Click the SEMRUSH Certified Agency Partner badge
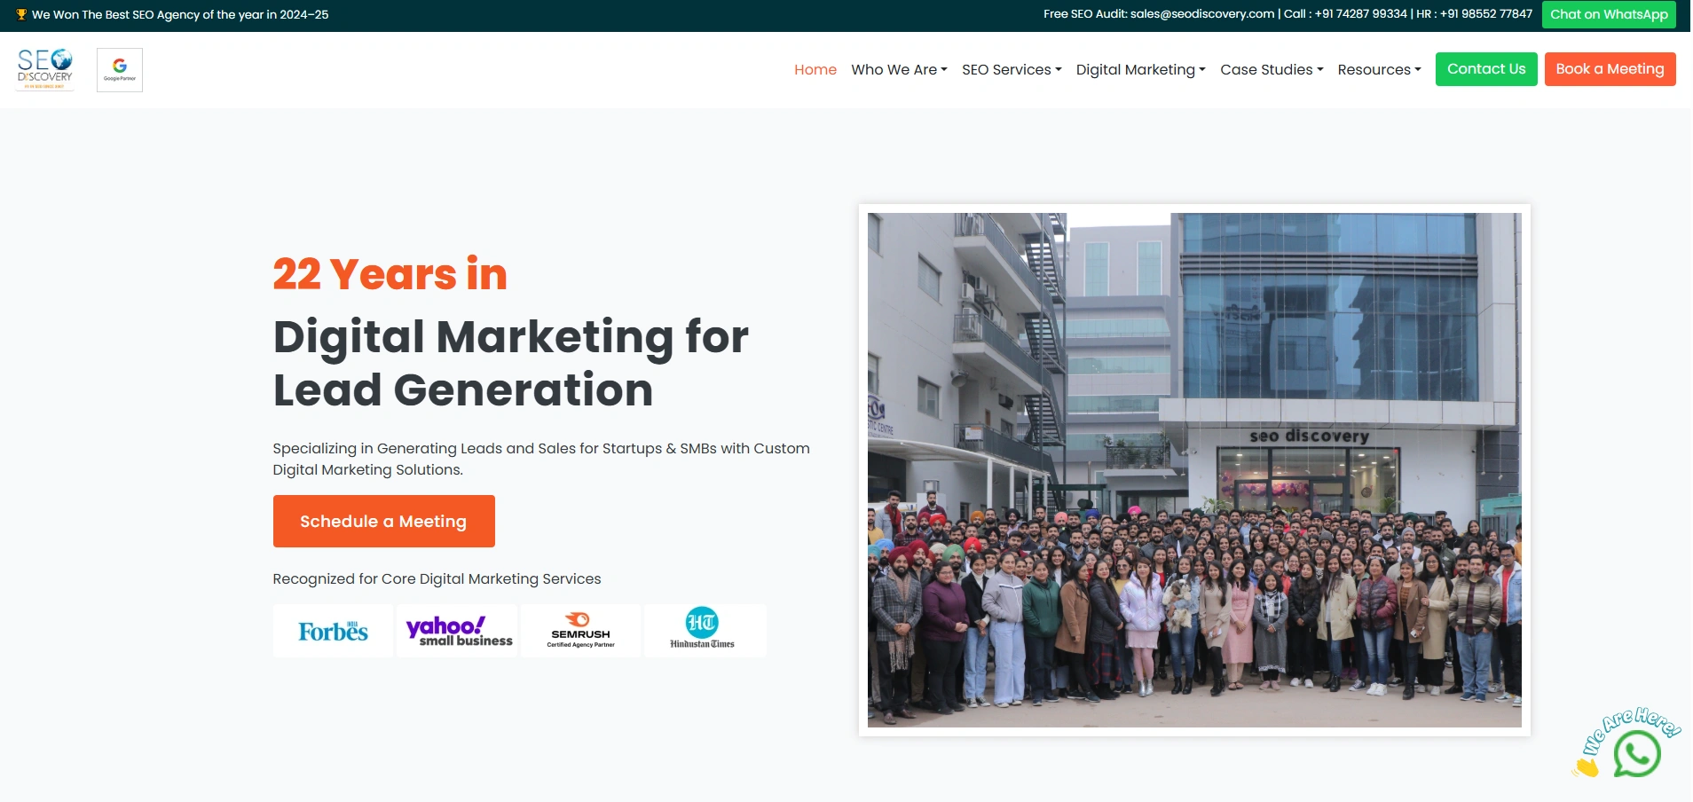 coord(580,630)
